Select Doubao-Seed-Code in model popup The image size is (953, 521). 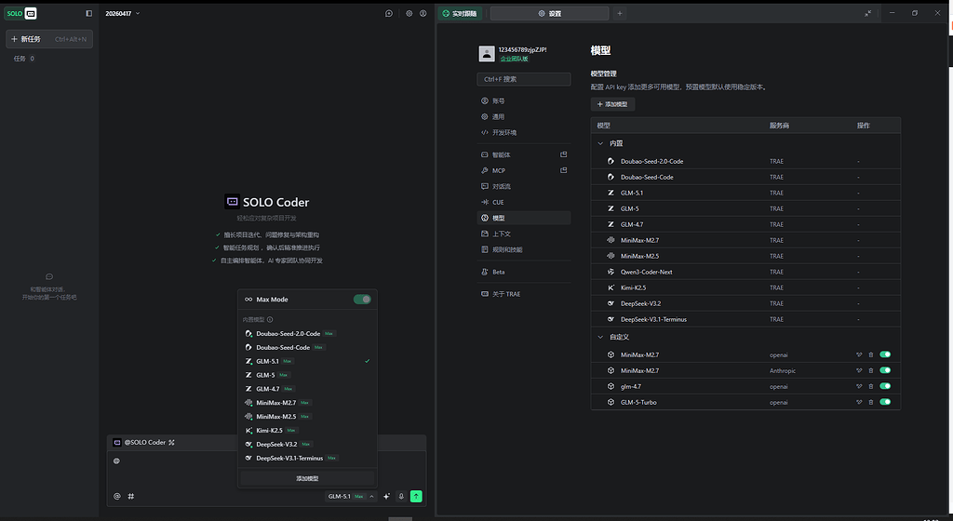point(307,347)
